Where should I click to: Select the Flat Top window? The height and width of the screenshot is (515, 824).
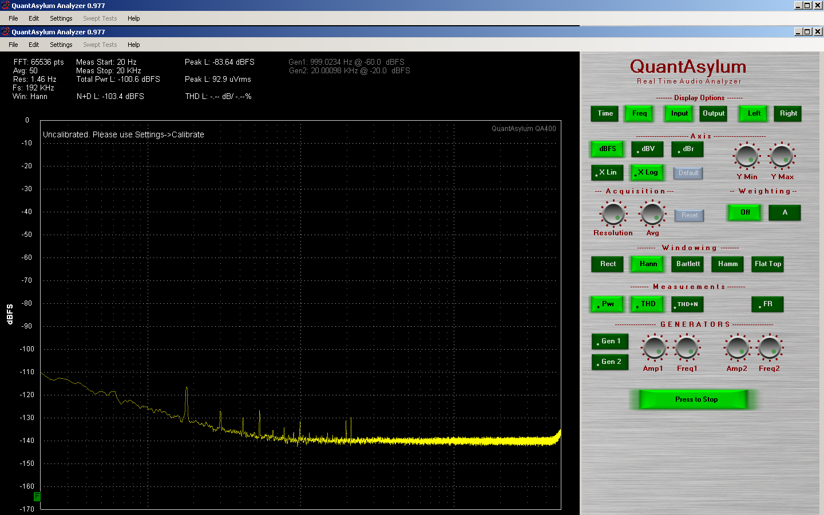pyautogui.click(x=767, y=264)
